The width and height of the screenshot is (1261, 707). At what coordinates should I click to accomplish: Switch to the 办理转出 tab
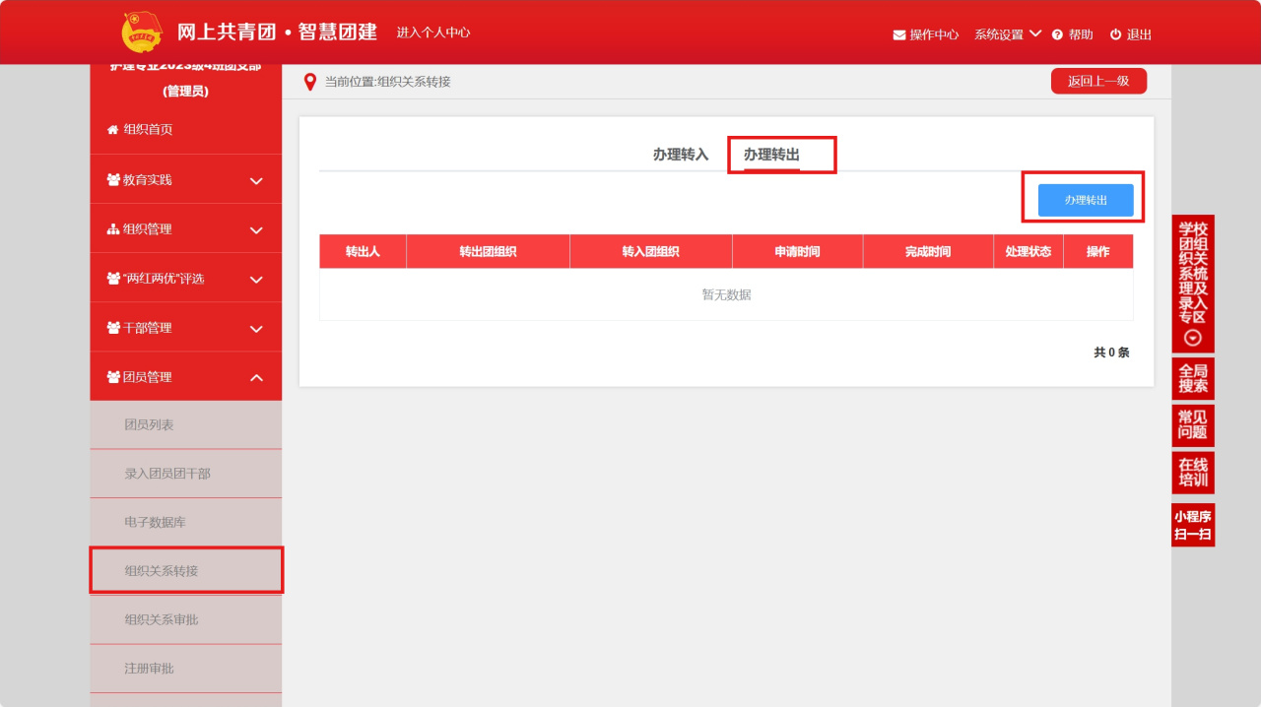tap(771, 155)
